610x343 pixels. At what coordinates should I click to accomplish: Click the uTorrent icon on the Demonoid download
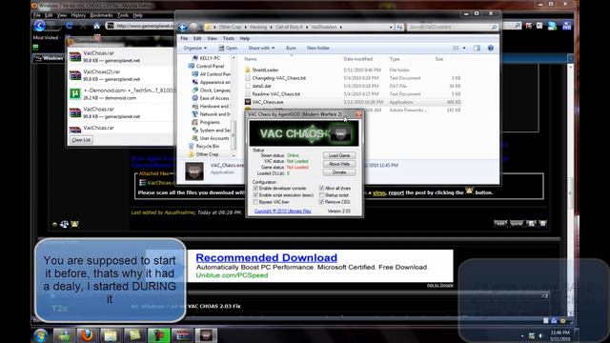[75, 93]
